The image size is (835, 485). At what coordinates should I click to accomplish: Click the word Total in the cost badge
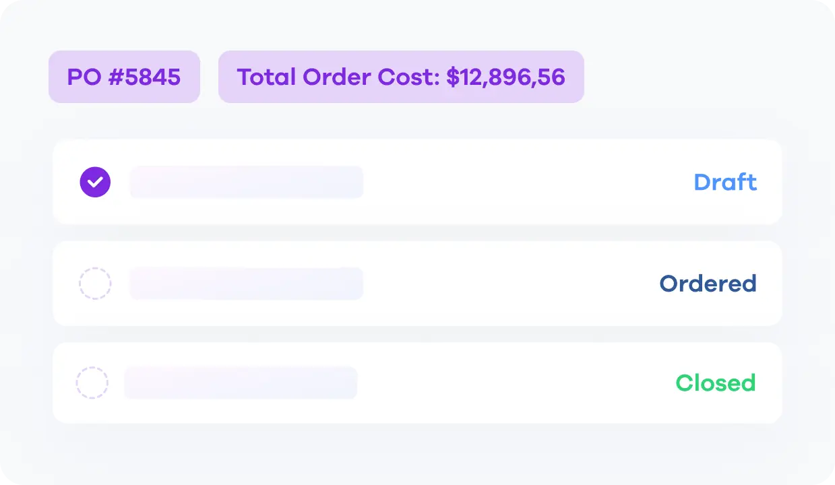pyautogui.click(x=267, y=77)
